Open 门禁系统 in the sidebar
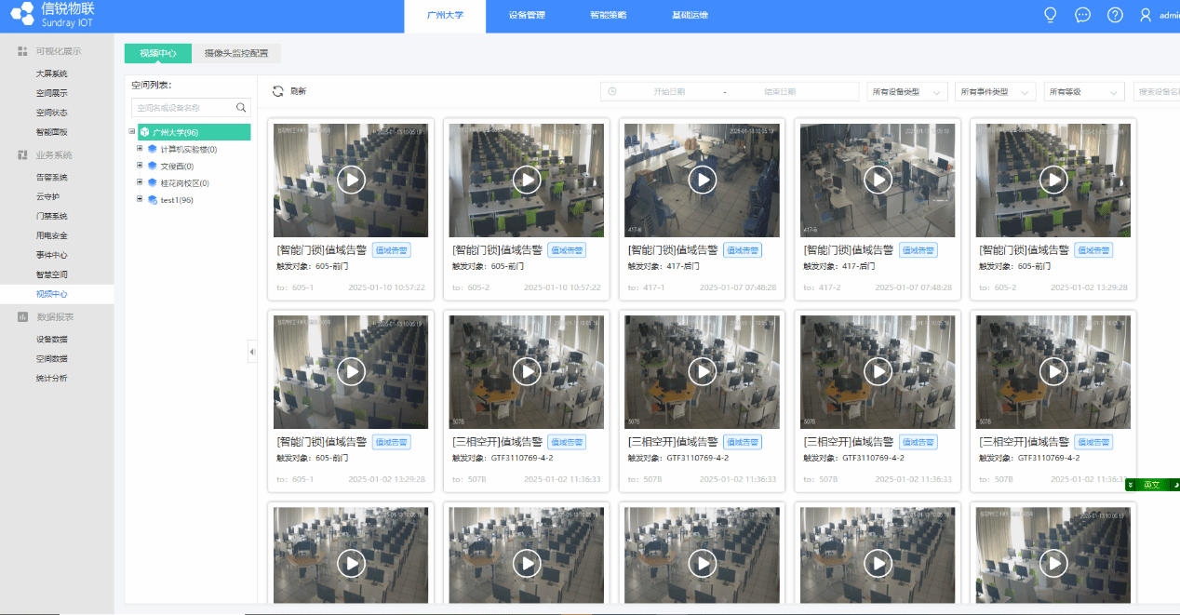 52,216
